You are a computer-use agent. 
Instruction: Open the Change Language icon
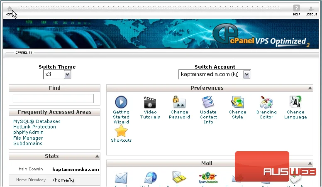tap(295, 102)
